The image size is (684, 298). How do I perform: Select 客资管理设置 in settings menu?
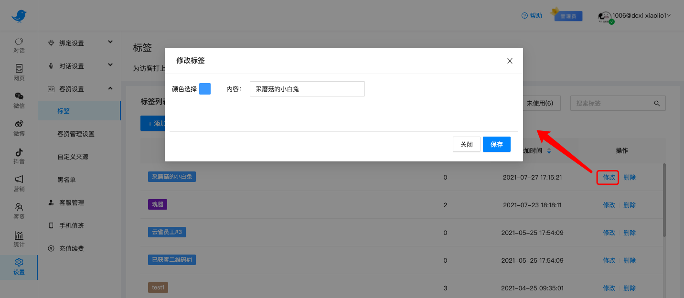(76, 134)
